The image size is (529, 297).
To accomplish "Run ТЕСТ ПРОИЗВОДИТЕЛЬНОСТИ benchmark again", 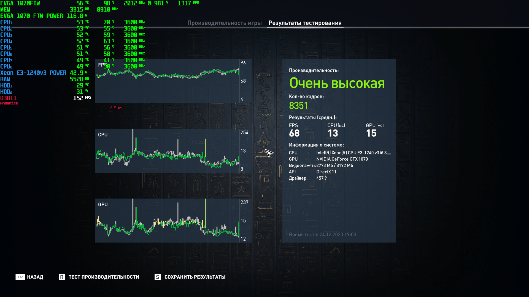I will tap(104, 277).
